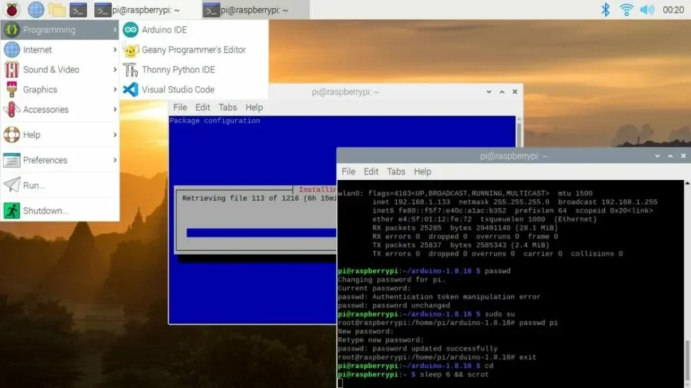Viewport: 691px width, 388px height.
Task: Open Geany Programmer's Editor entry
Action: pyautogui.click(x=194, y=50)
